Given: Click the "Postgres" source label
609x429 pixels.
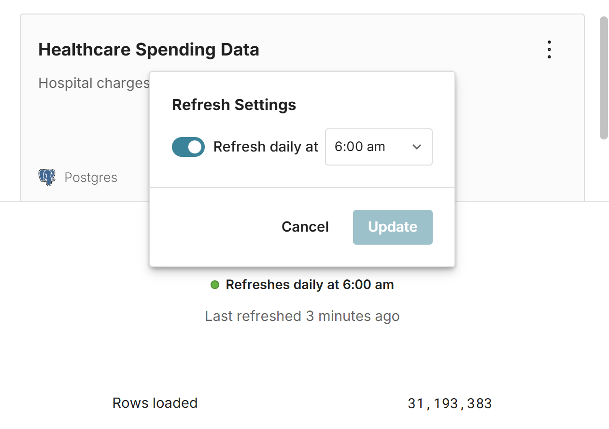Looking at the screenshot, I should tap(91, 178).
